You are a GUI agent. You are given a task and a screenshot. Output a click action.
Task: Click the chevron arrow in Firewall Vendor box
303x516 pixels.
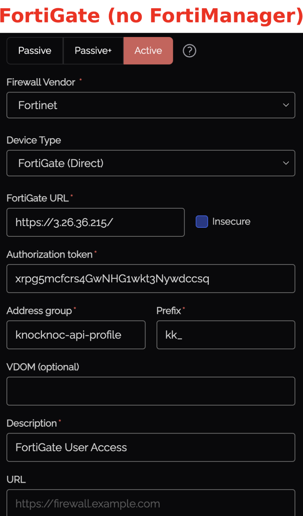tap(286, 105)
